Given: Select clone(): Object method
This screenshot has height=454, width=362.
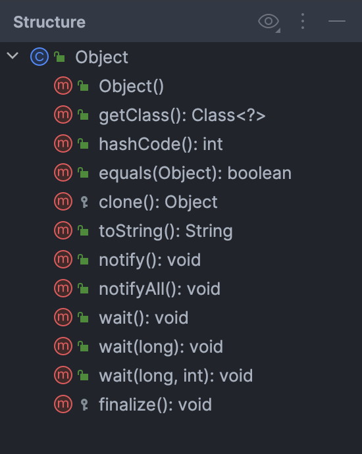Looking at the screenshot, I should click(x=158, y=202).
